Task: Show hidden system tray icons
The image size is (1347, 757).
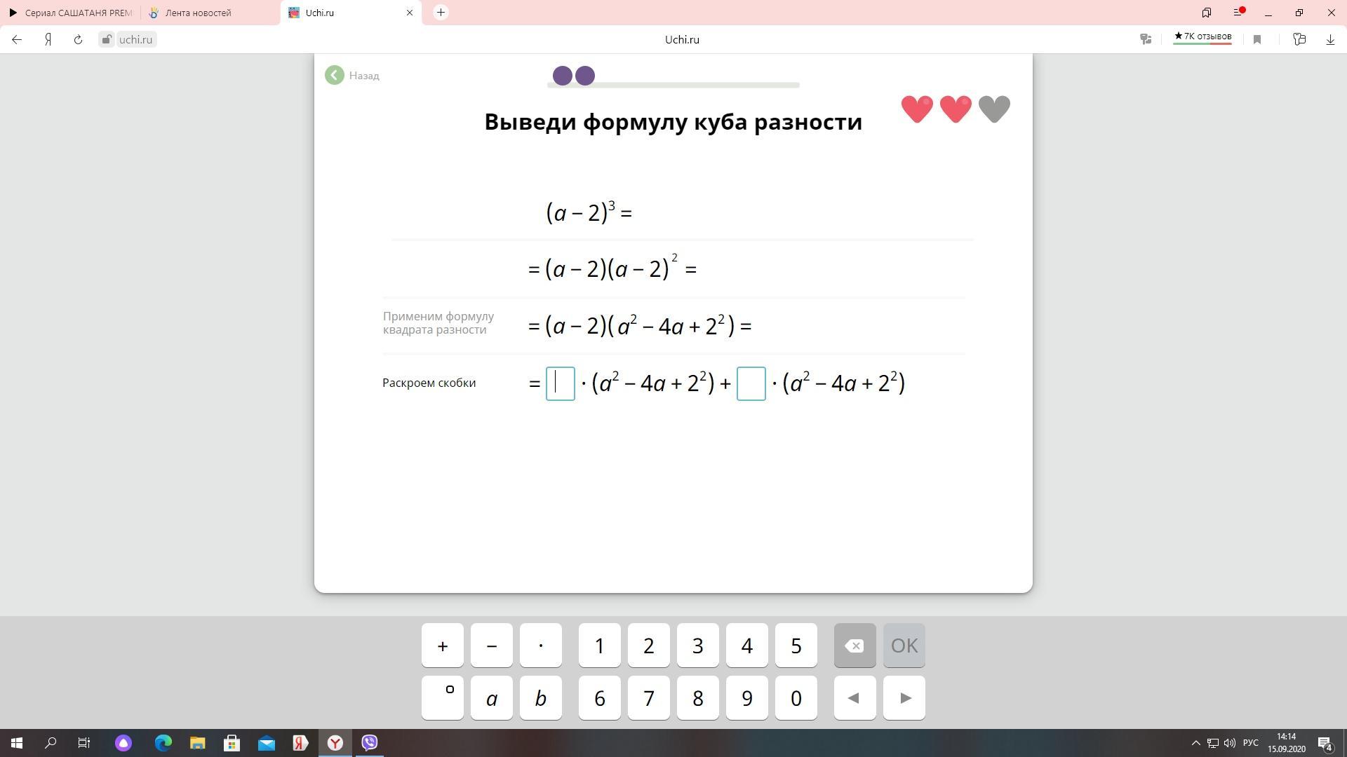Action: pos(1195,743)
